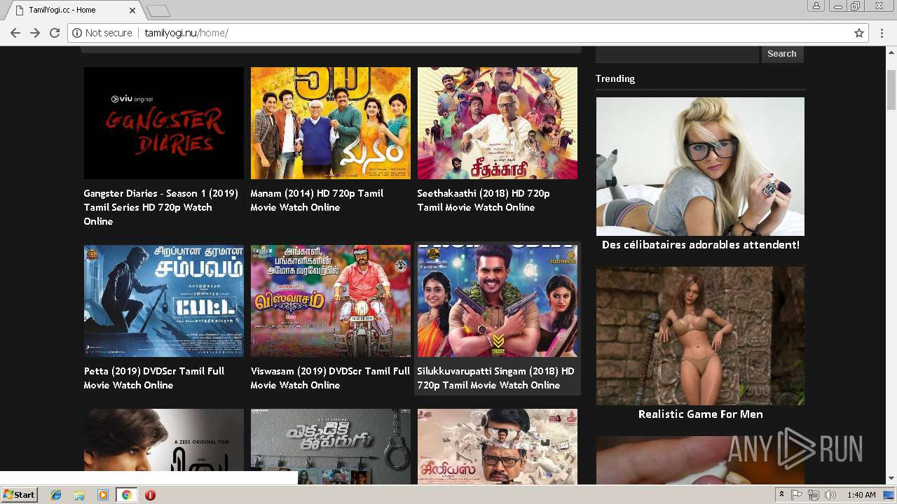Click the vertical scrollbar thumb

(891, 90)
